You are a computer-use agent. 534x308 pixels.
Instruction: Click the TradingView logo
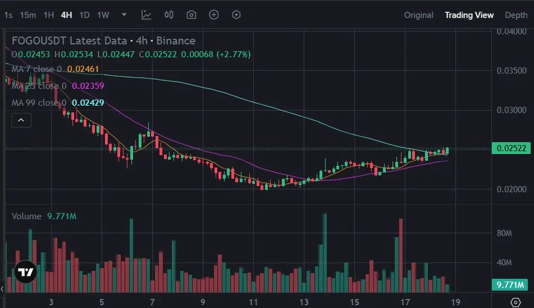25,272
